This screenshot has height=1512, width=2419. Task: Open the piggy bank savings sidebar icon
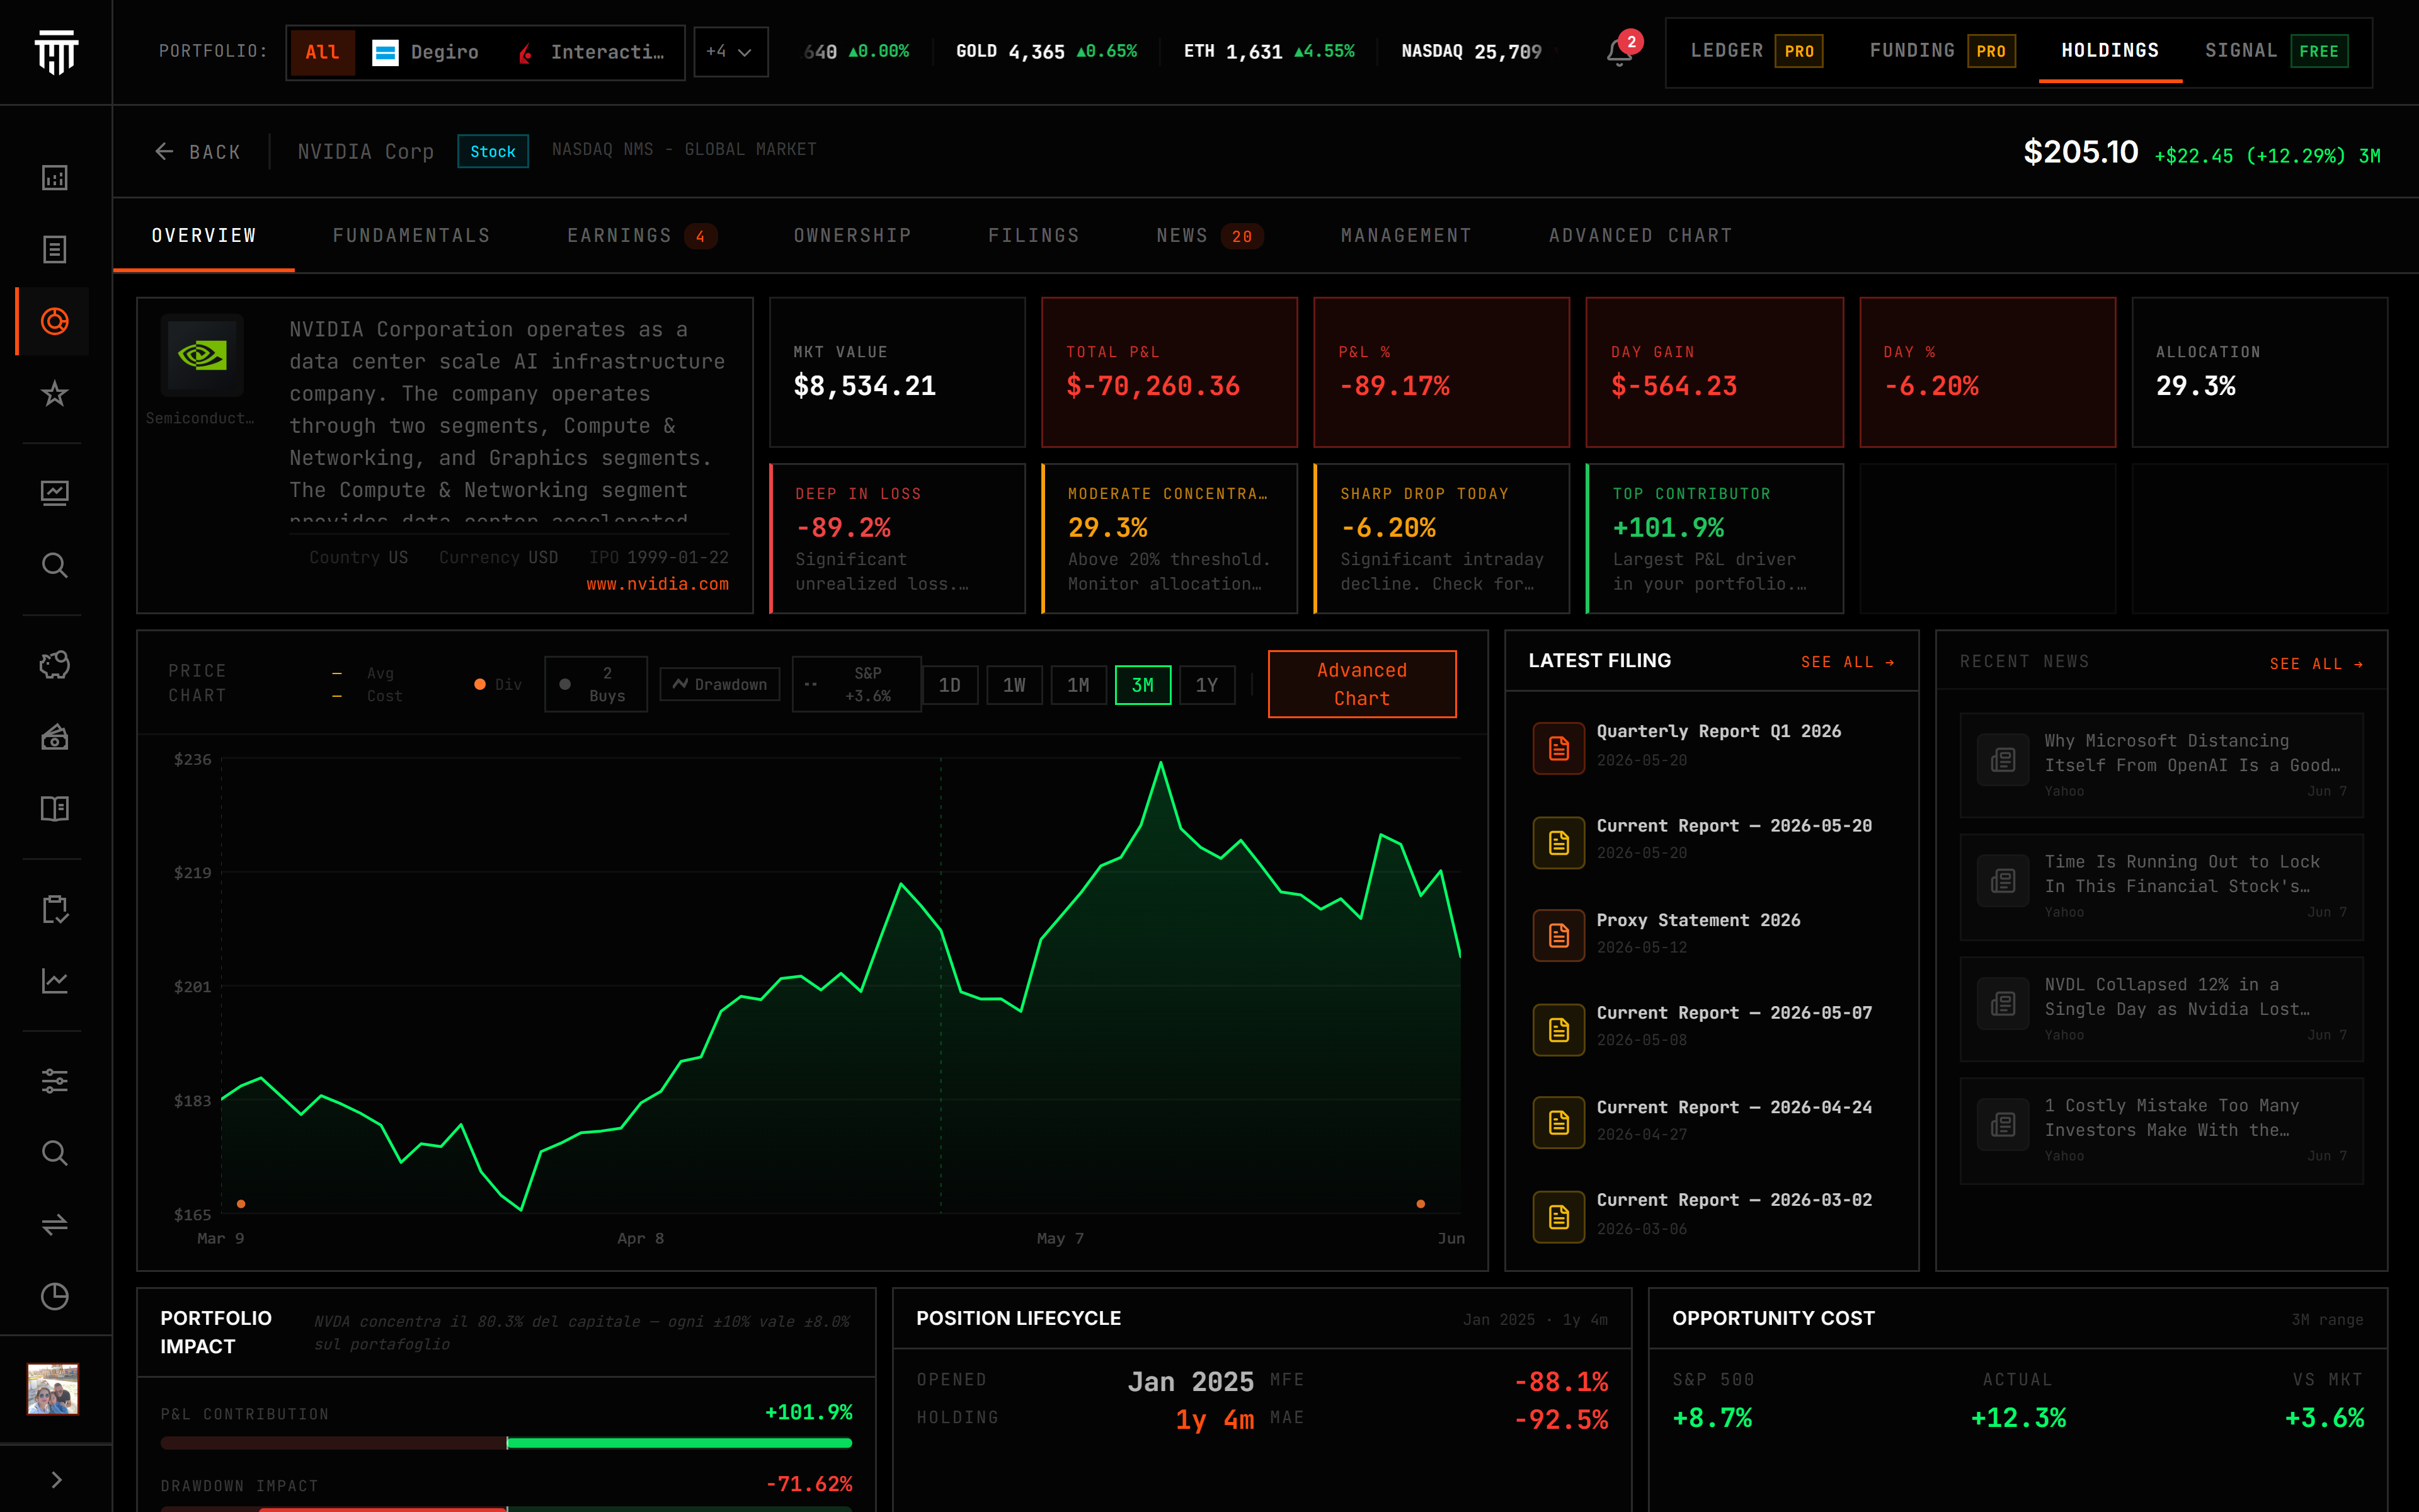(55, 665)
